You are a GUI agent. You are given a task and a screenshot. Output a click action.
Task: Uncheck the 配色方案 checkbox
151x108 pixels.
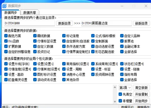[6, 36]
